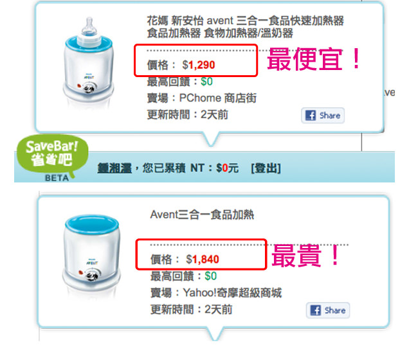Click the BETA label under SaveBar logo
The width and height of the screenshot is (409, 345).
[x=57, y=178]
